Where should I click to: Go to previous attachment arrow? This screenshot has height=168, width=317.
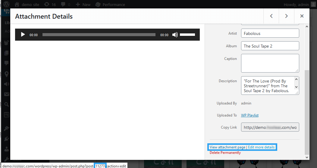(271, 16)
